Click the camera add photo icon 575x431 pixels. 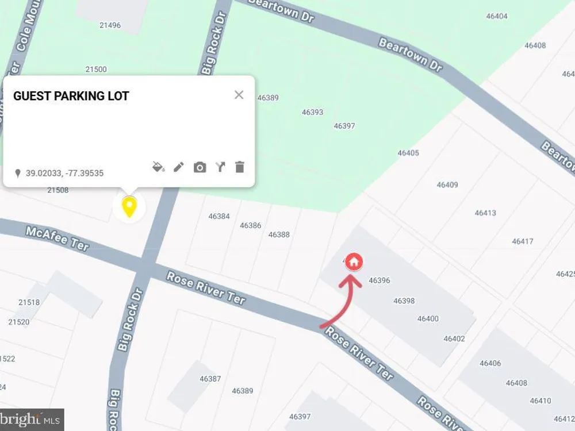tap(200, 167)
